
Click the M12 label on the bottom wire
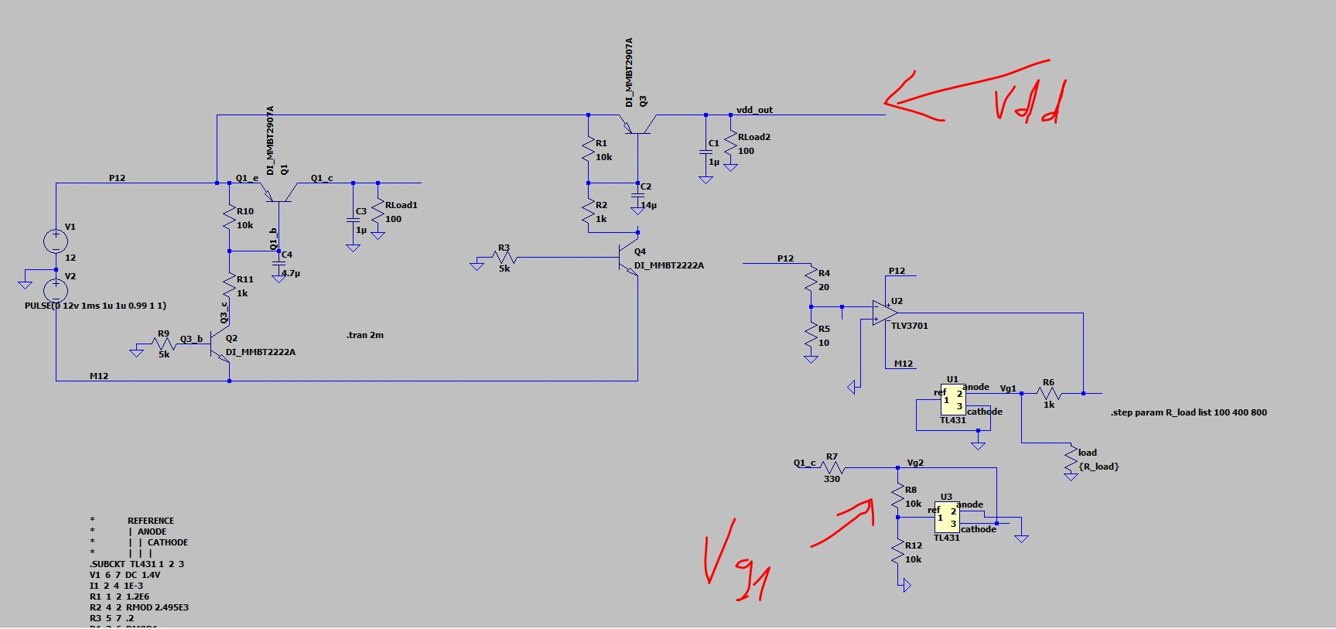pos(99,376)
